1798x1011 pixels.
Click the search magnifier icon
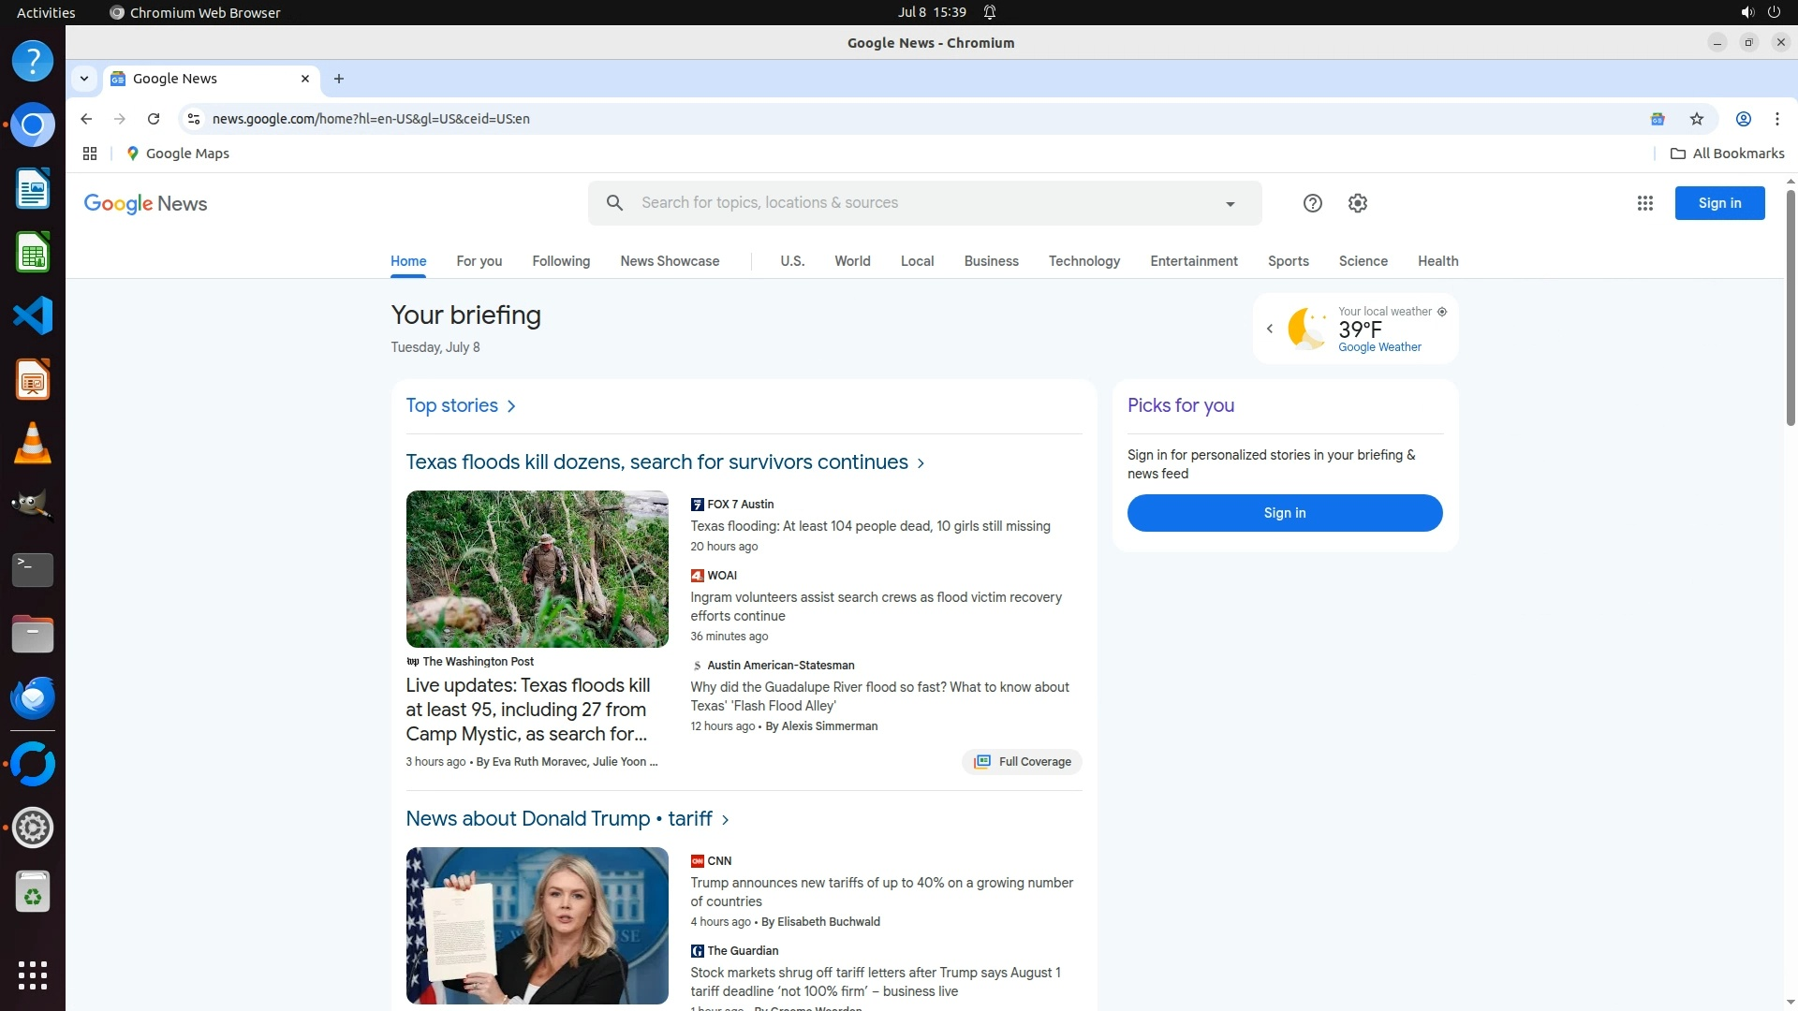614,203
